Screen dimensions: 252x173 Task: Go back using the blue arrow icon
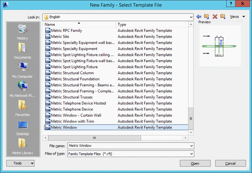(199, 16)
